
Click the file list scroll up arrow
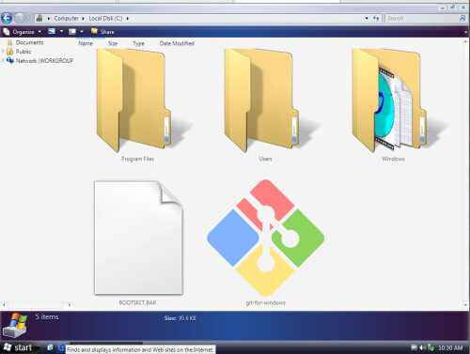tap(465, 41)
